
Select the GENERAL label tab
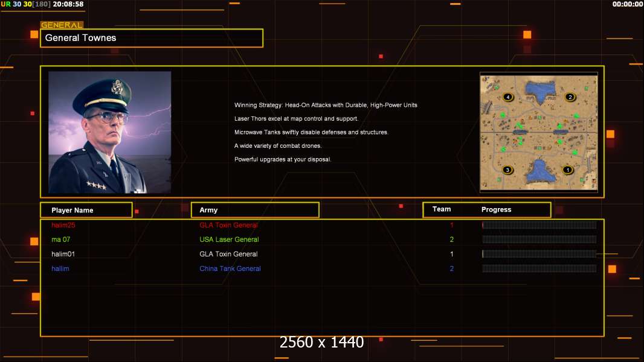(62, 25)
